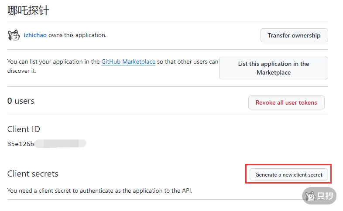
Task: Click the client secret description sentence
Action: (x=99, y=191)
